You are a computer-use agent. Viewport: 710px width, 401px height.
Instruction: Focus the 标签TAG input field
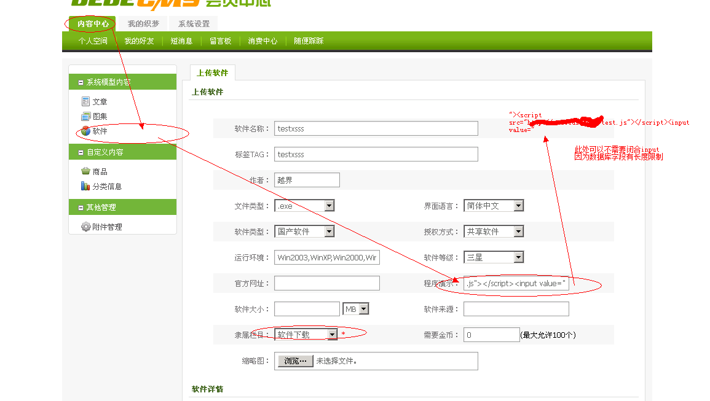click(376, 154)
